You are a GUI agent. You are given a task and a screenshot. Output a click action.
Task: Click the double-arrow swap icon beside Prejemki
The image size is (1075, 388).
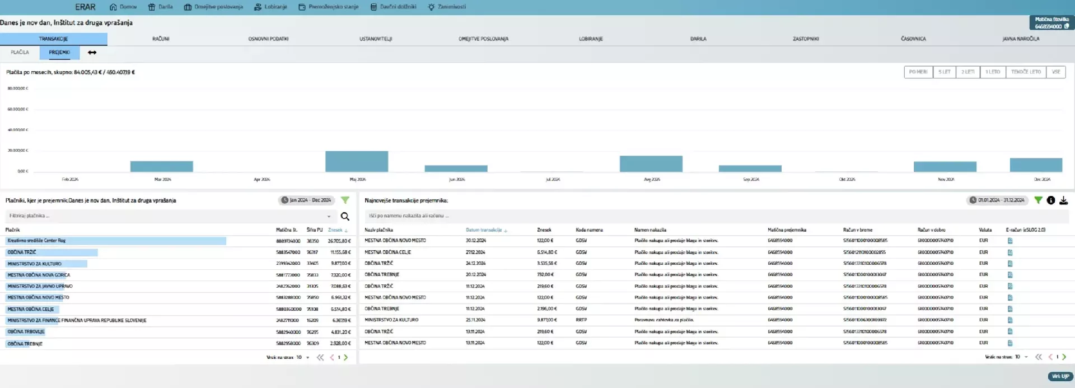click(92, 53)
